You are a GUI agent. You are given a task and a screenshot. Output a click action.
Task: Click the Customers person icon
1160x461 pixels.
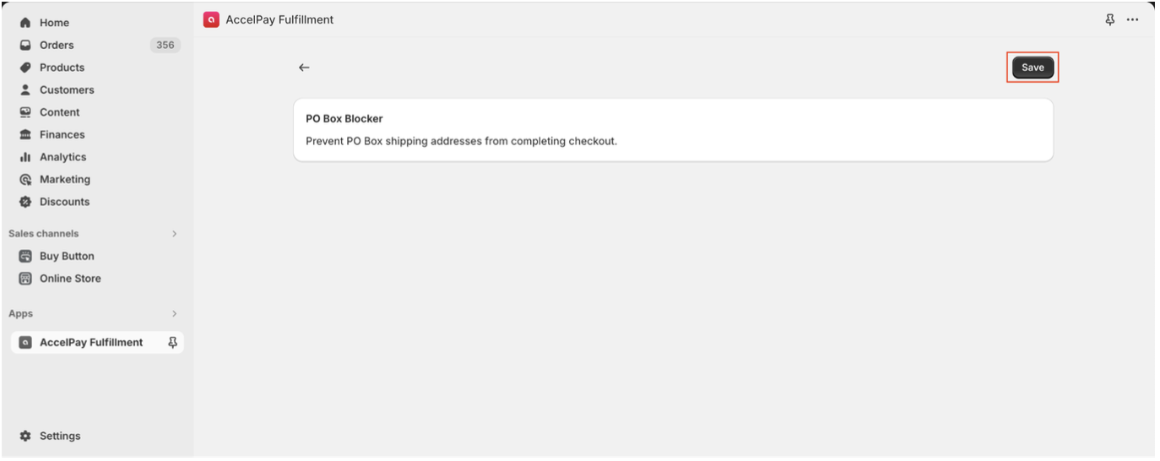25,90
